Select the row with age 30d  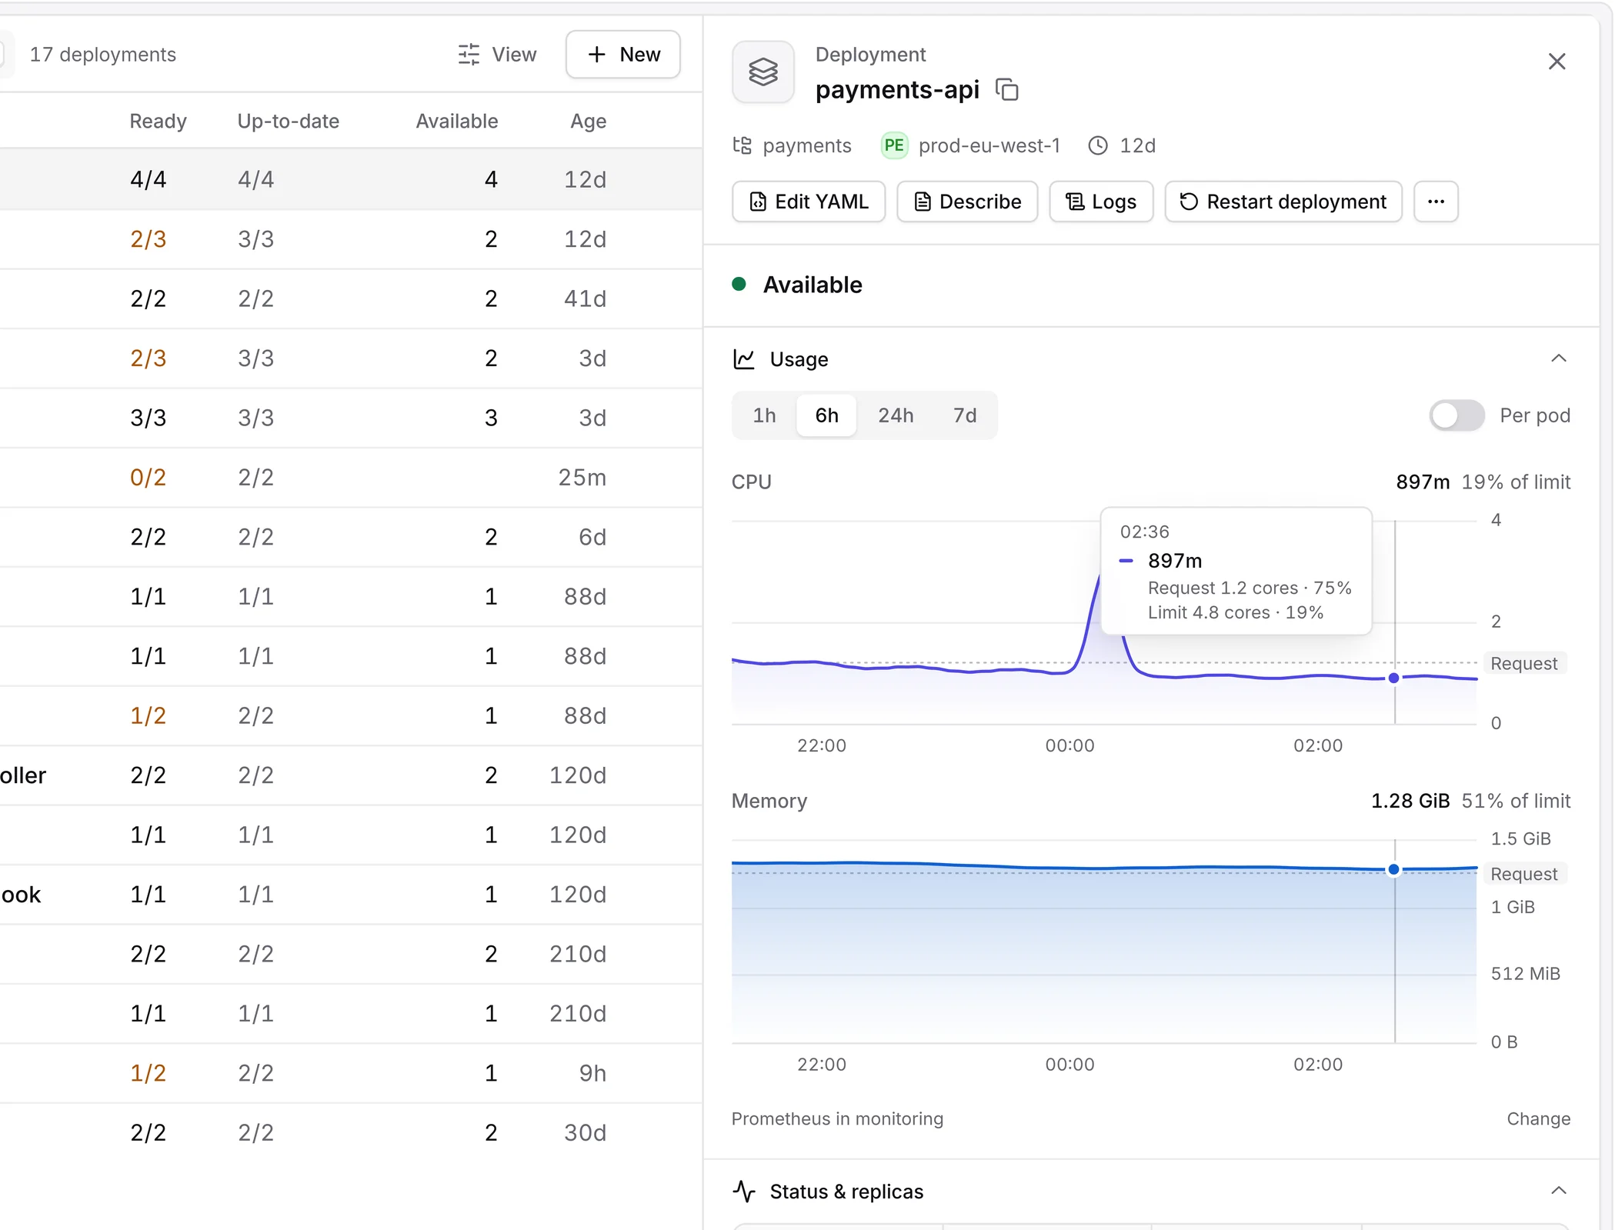pos(351,1132)
